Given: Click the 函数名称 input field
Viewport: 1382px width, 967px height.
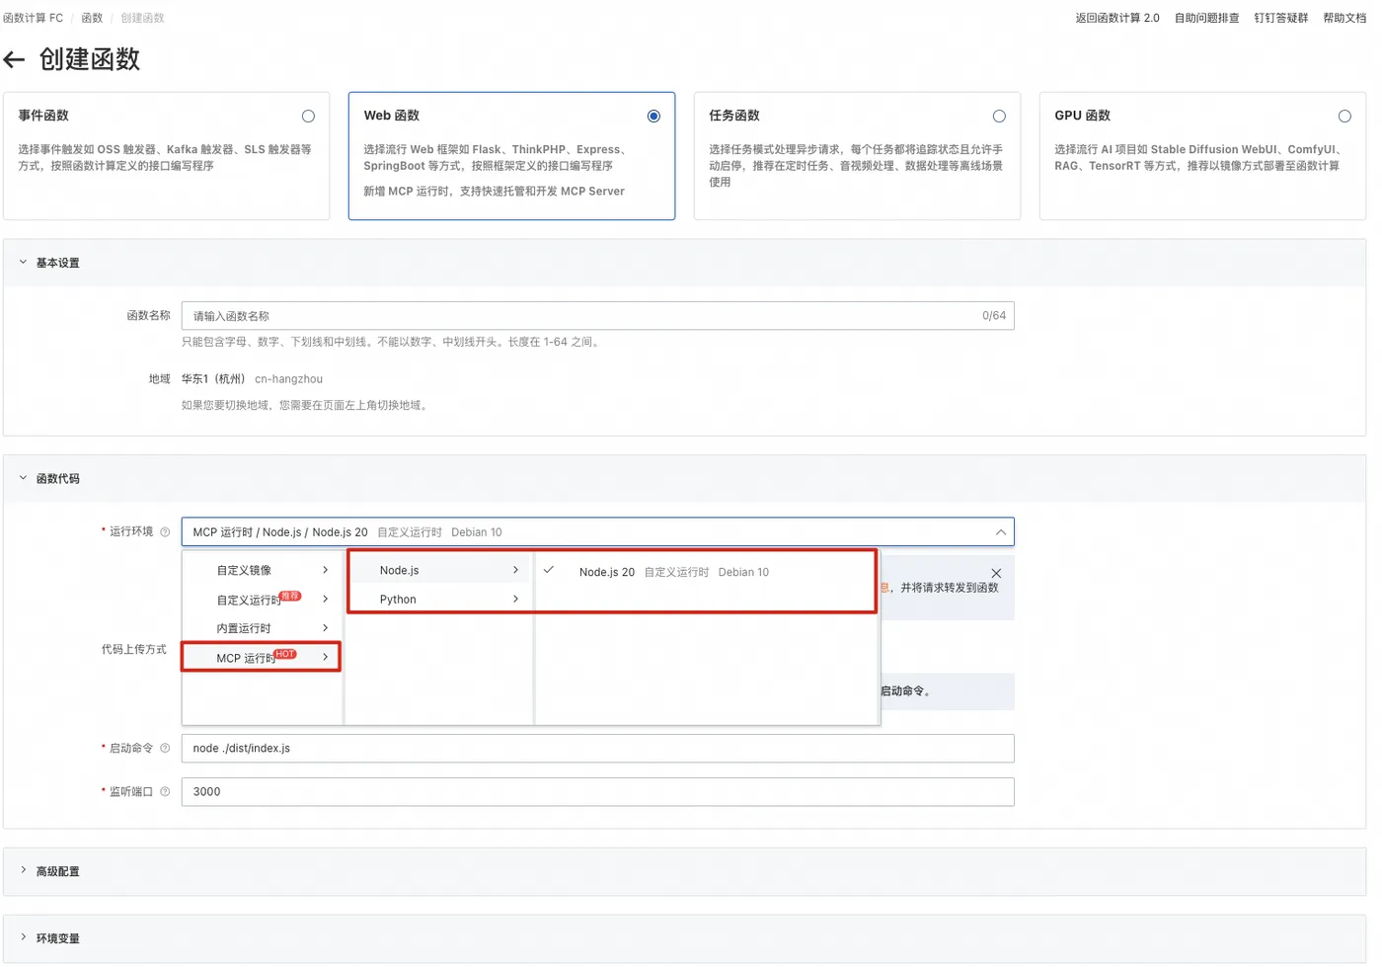Looking at the screenshot, I should point(597,316).
